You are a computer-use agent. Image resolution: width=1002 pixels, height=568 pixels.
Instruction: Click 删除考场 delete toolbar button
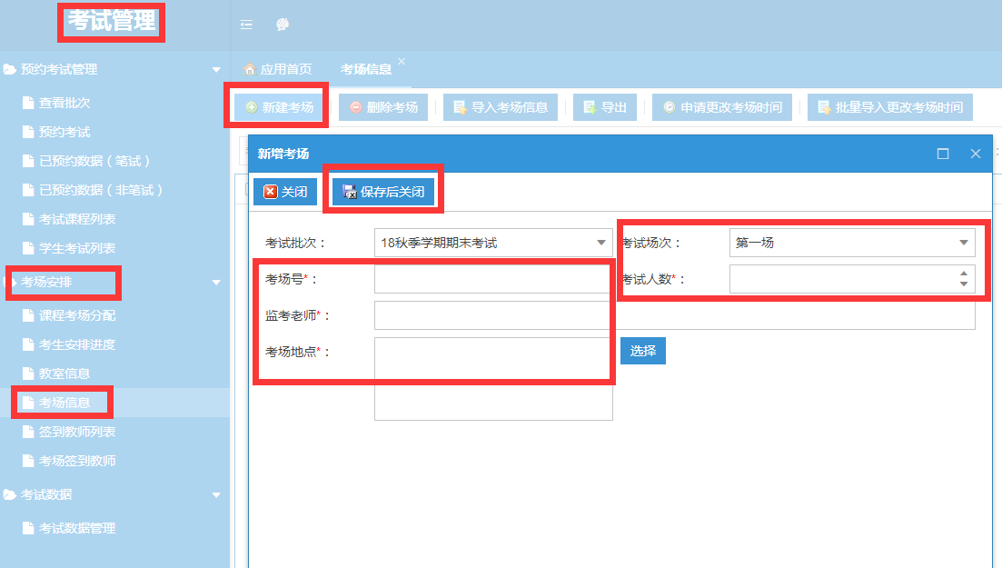click(x=382, y=107)
